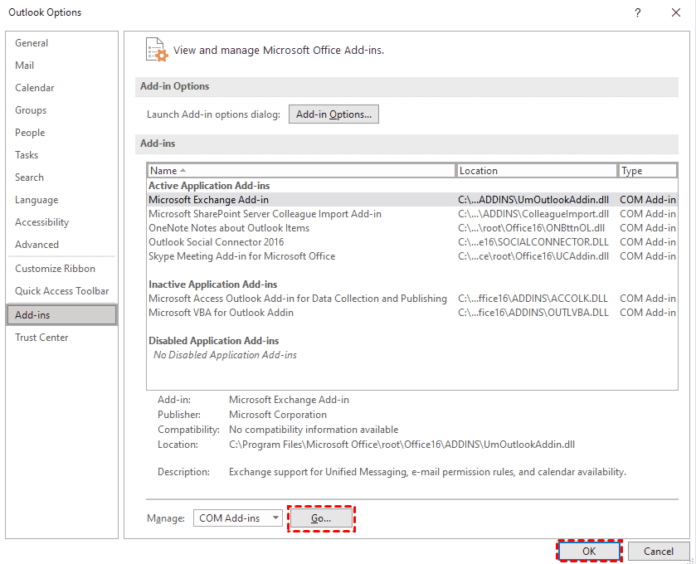Click the OUTLVBA.DLL location cell
696x564 pixels.
pyautogui.click(x=533, y=313)
